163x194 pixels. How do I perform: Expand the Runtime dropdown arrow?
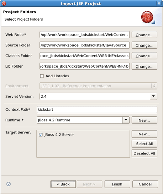pyautogui.click(x=126, y=120)
